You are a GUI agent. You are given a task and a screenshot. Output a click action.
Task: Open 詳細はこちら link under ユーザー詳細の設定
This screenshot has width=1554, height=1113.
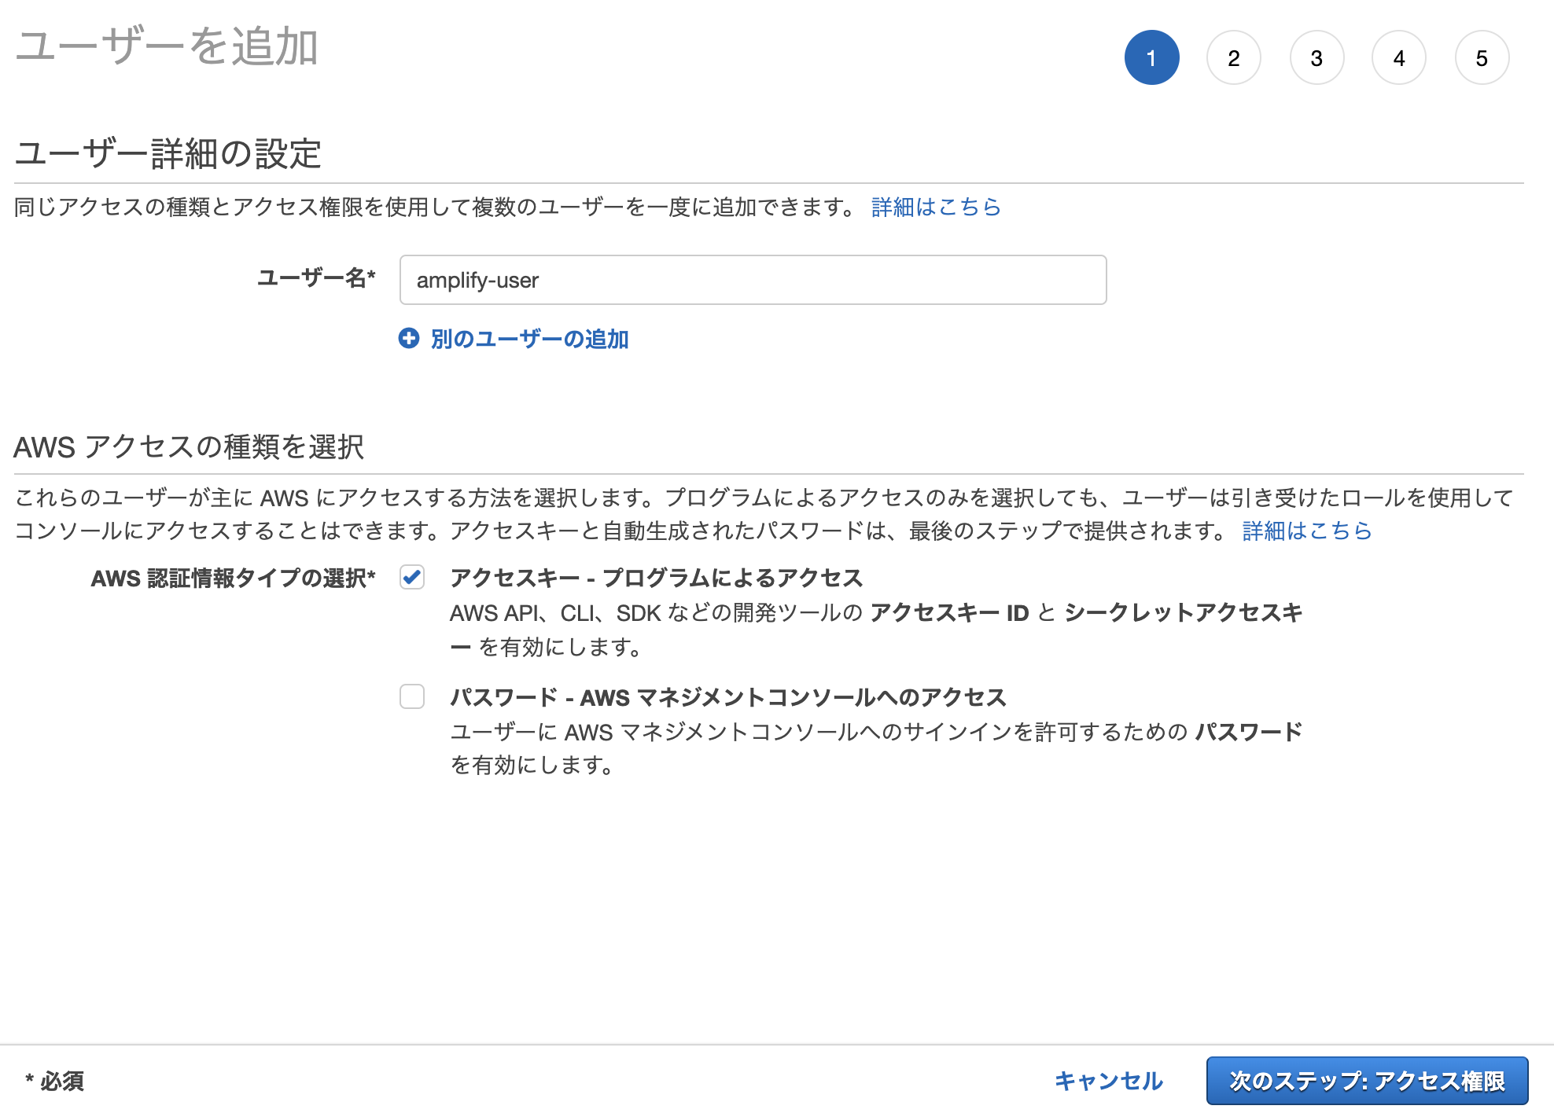tap(935, 207)
